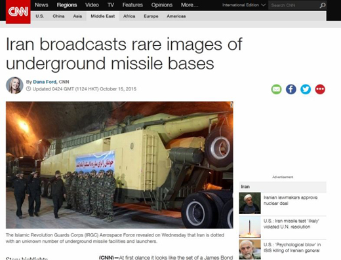Open 'Iran missile test likely violated' link
Image resolution: width=341 pixels, height=260 pixels.
pos(291,224)
